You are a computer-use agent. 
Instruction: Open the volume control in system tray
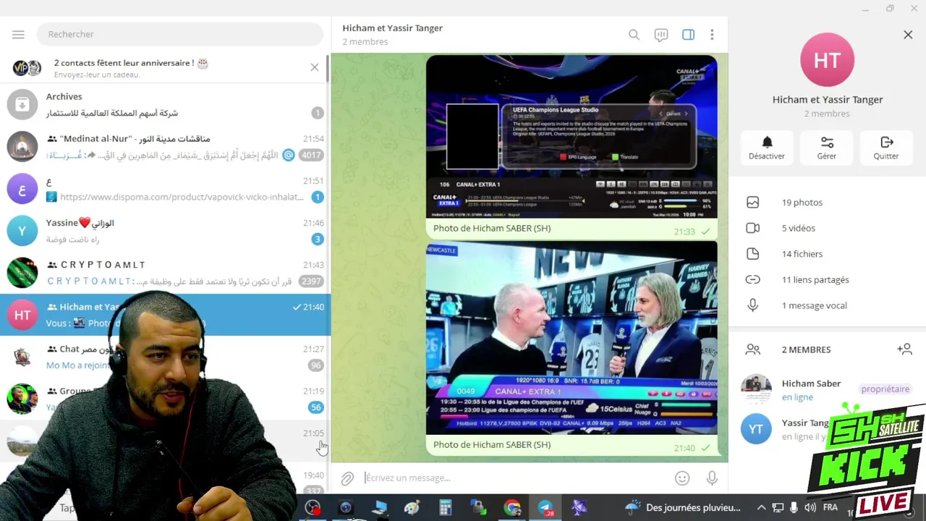pyautogui.click(x=810, y=508)
